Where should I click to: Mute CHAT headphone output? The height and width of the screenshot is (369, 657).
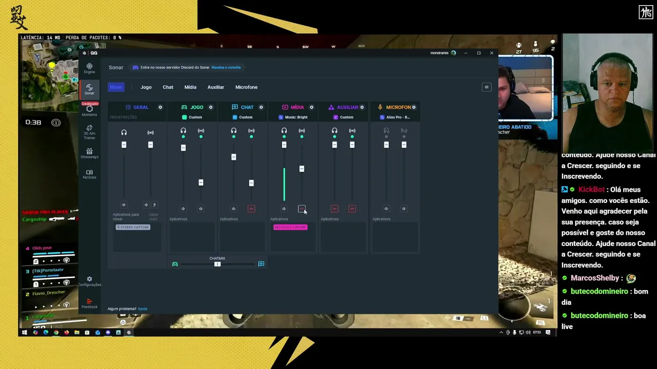coord(234,209)
